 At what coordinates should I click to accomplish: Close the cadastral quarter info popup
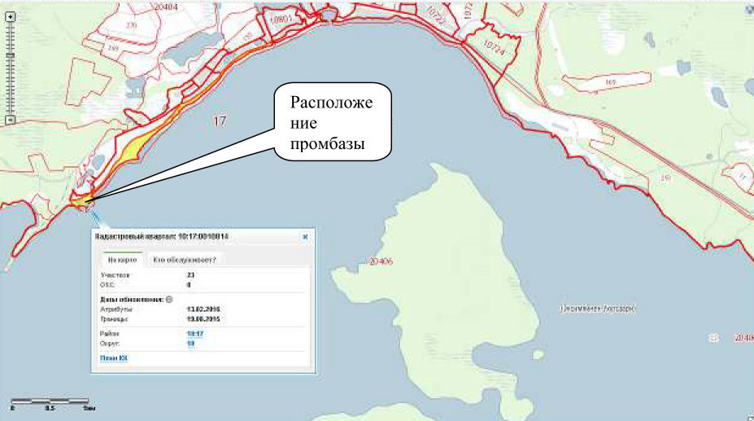coord(305,237)
